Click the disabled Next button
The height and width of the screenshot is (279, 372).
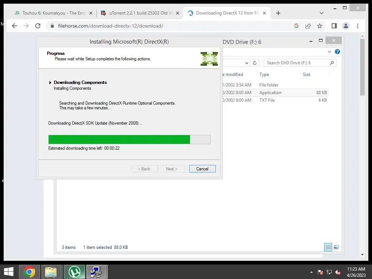[x=171, y=169]
